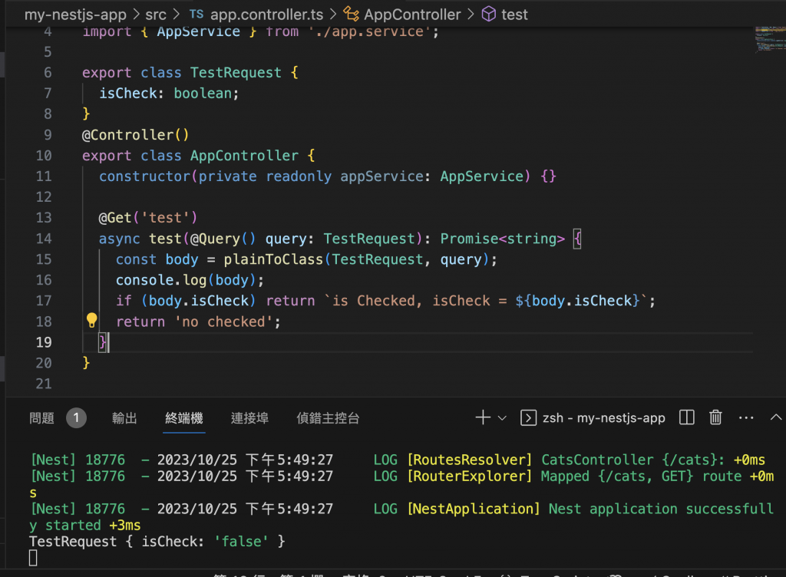Click cube method icon before test
The height and width of the screenshot is (577, 786).
click(x=489, y=14)
